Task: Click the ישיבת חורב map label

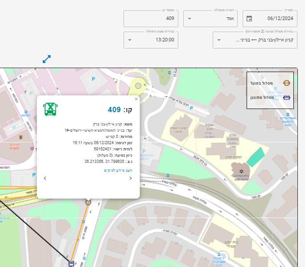Action: tap(233, 157)
